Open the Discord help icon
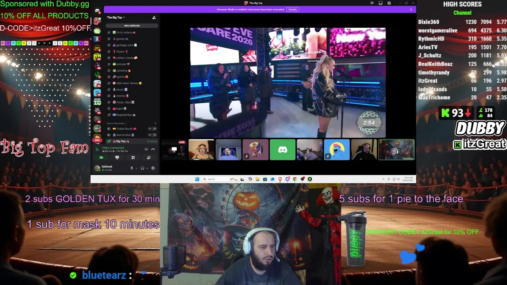 pyautogui.click(x=389, y=3)
